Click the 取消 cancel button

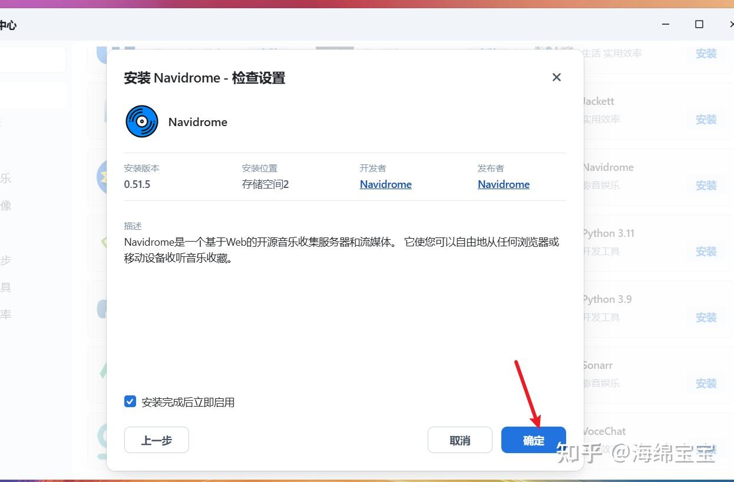(459, 440)
